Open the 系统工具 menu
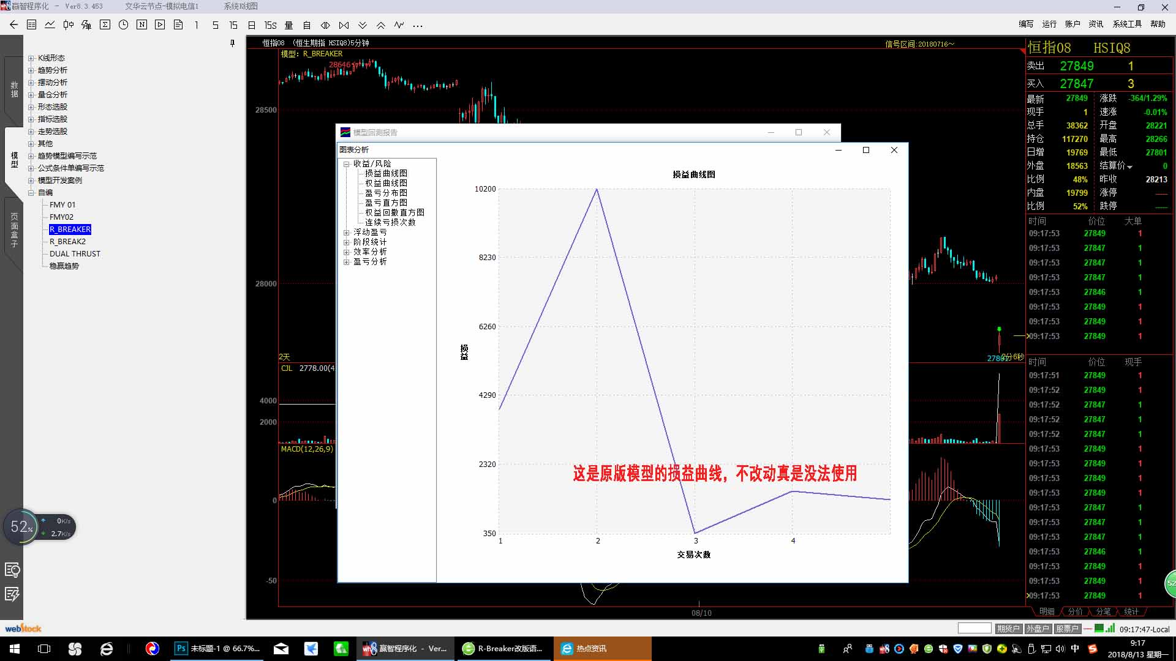Image resolution: width=1176 pixels, height=661 pixels. point(1127,24)
